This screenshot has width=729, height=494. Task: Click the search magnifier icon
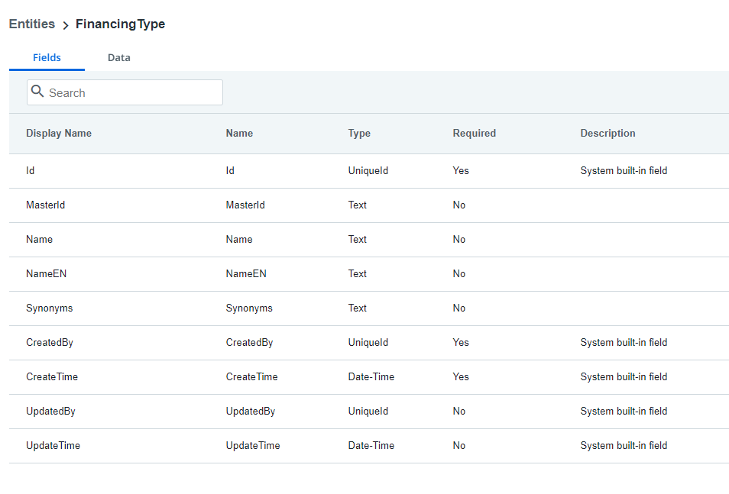[37, 91]
